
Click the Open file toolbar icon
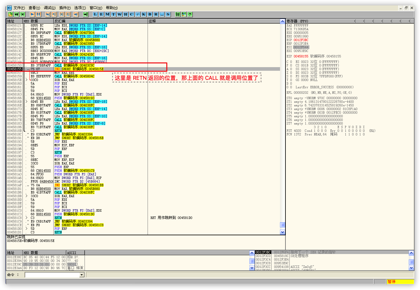(x=10, y=14)
